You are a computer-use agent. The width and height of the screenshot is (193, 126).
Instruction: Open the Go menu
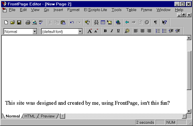coord(47,10)
